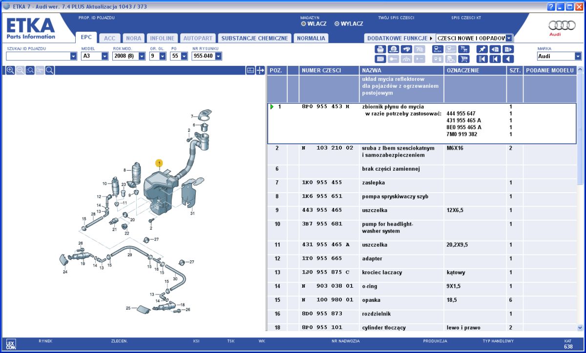Launch the ELSA link icon
586x353 pixels.
(438, 49)
